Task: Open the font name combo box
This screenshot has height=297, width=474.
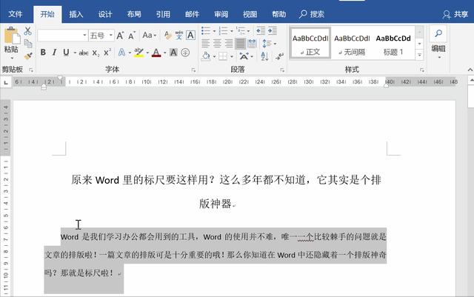Action: pos(62,36)
